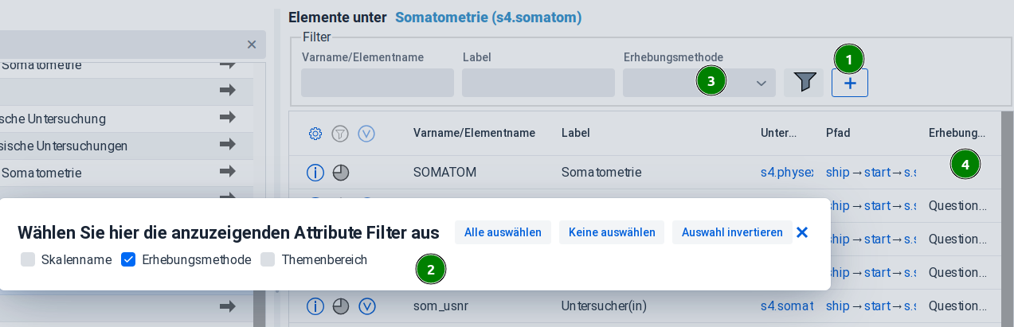
Task: Uncheck the Erhebungsmethode checkbox
Action: pos(128,259)
